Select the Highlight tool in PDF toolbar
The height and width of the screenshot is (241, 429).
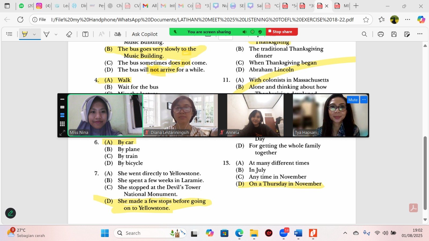pyautogui.click(x=25, y=34)
